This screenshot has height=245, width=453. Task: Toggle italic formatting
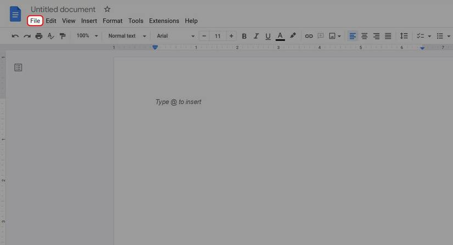(x=256, y=36)
